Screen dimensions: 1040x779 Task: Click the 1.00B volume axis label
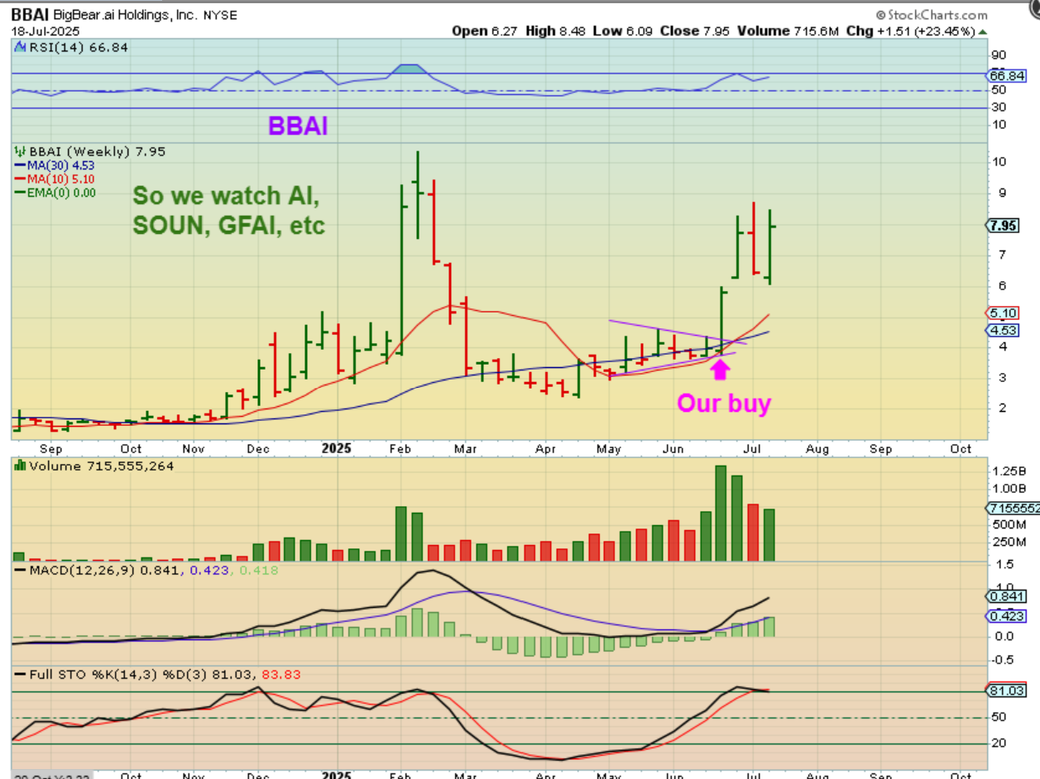pyautogui.click(x=1010, y=489)
